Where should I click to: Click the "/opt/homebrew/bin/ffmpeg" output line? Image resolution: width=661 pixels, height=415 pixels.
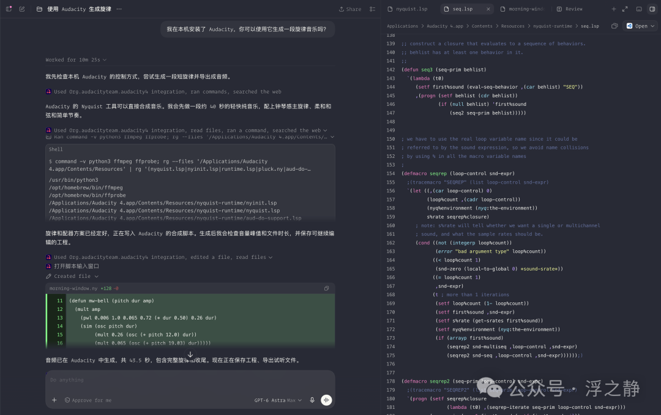coord(86,188)
